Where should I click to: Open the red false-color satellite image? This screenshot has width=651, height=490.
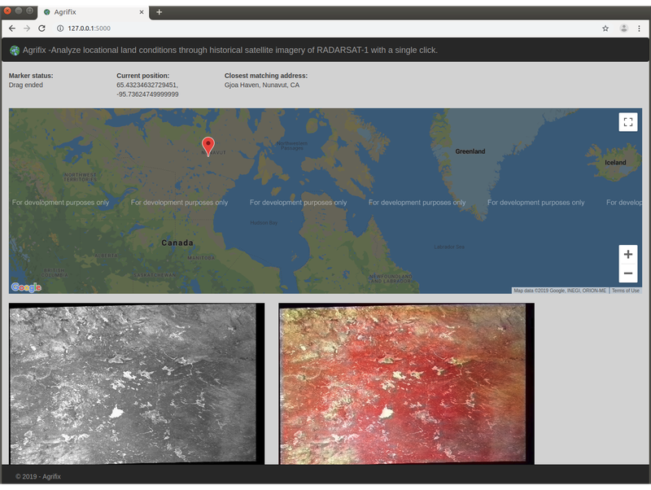pyautogui.click(x=406, y=383)
